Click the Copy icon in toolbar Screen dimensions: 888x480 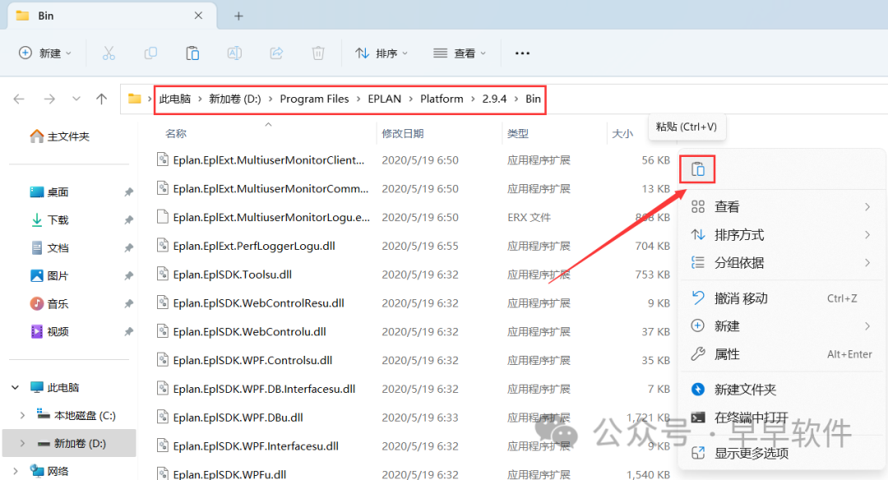tap(150, 53)
